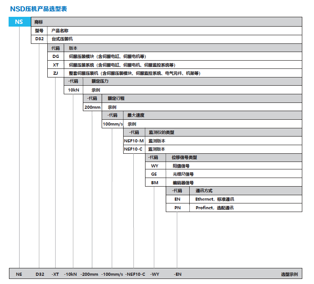
Task: Click the 10kN cell in the rated pressure table
Action: (73, 90)
